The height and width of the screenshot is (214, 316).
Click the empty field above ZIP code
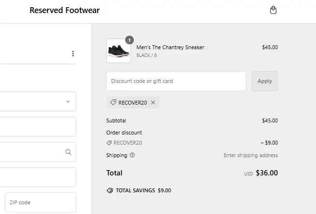[38, 177]
